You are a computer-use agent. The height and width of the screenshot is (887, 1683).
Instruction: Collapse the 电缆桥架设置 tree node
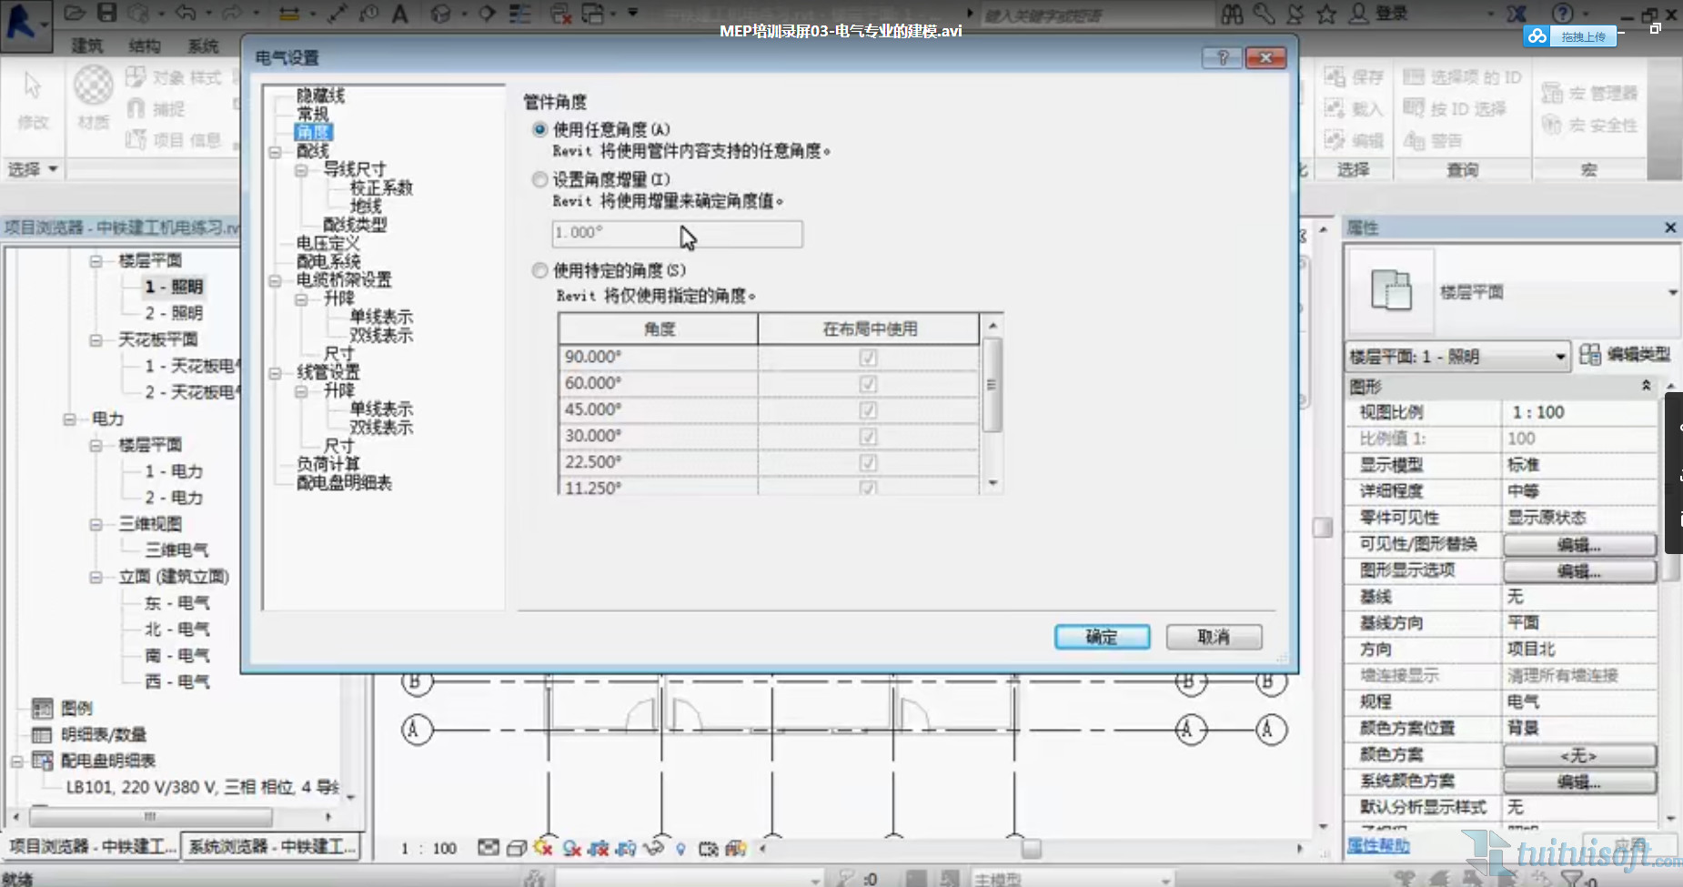pyautogui.click(x=275, y=281)
